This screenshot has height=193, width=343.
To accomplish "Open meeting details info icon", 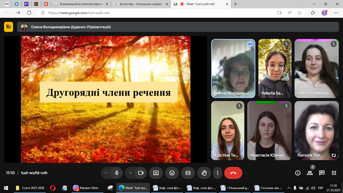I will (x=298, y=173).
